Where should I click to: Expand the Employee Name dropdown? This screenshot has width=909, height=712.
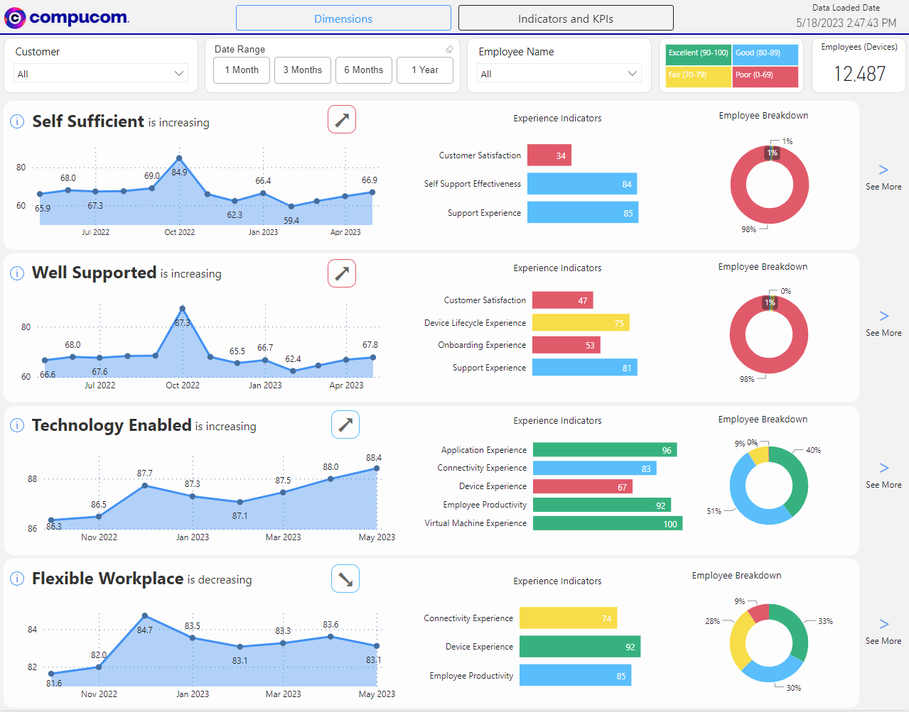click(x=559, y=74)
